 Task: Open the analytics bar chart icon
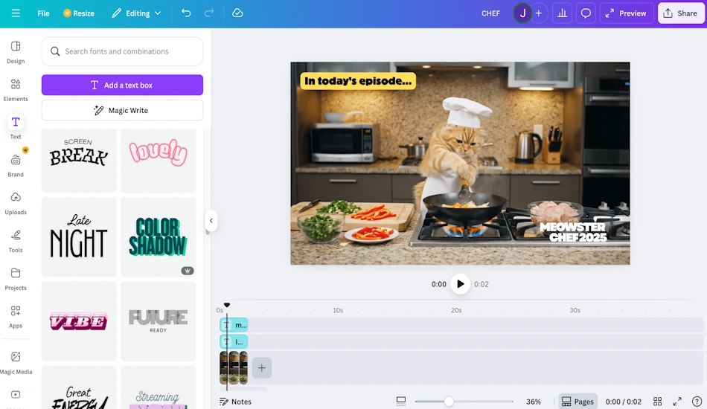563,13
